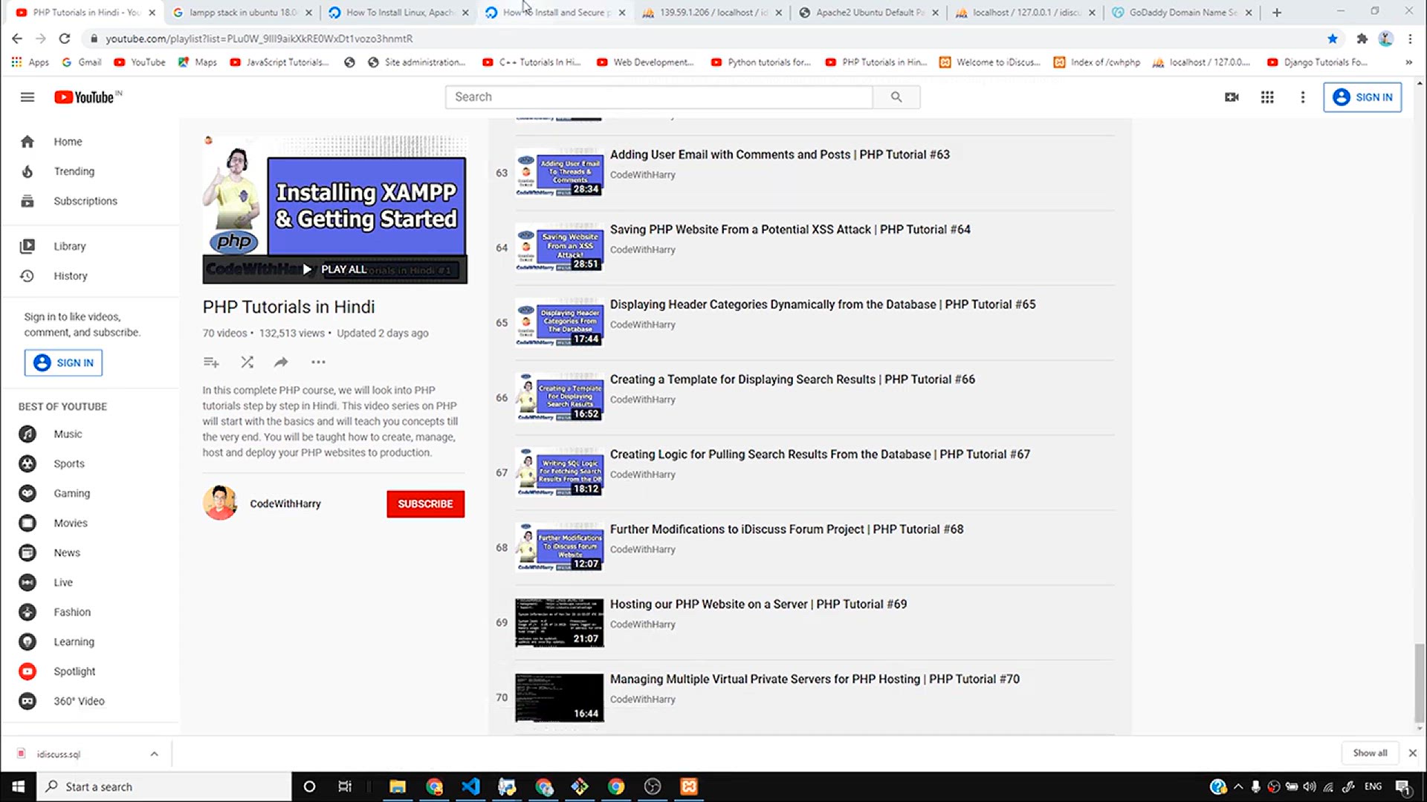Open Chrome three-dot menu

tap(1410, 39)
